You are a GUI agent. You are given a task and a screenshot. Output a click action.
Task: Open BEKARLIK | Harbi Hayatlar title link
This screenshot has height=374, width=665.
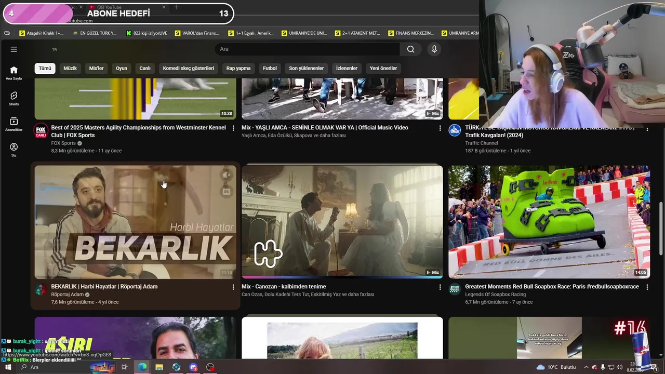tap(104, 287)
